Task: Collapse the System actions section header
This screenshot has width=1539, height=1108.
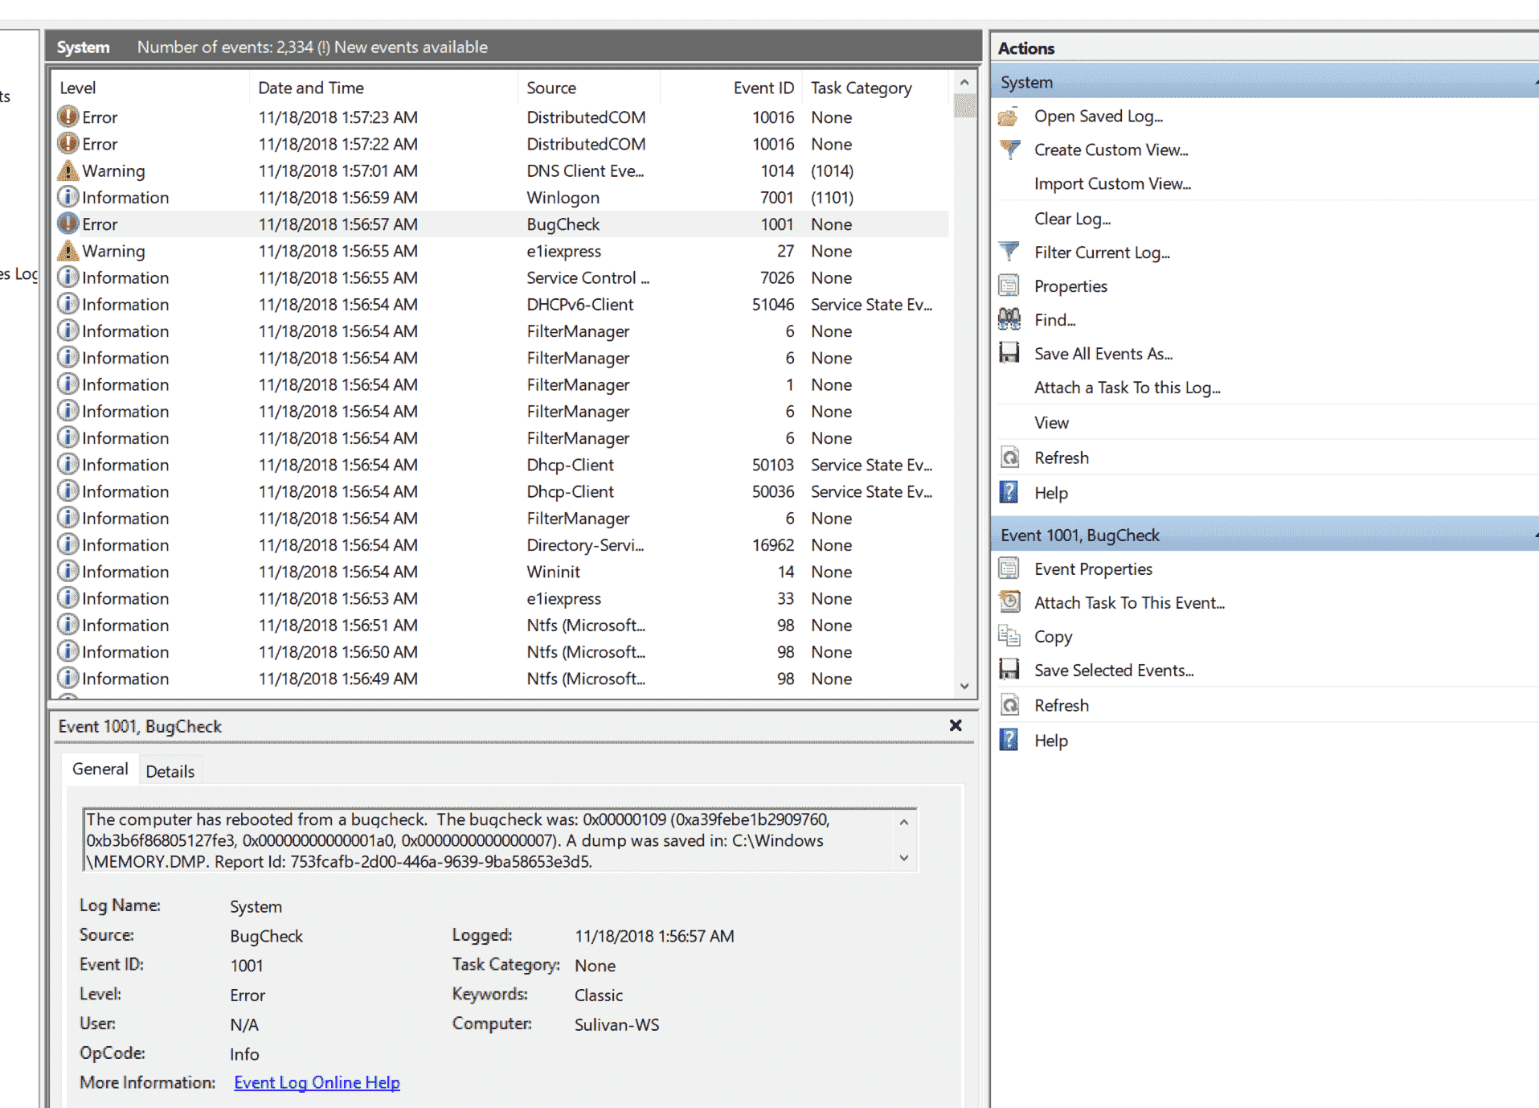Action: click(1264, 82)
